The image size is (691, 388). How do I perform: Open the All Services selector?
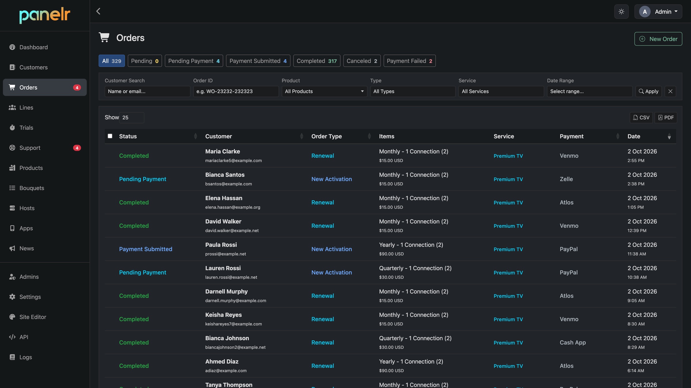pos(501,91)
